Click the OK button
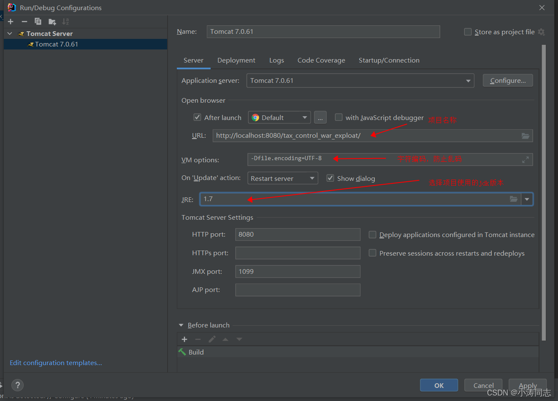This screenshot has height=401, width=558. point(439,385)
